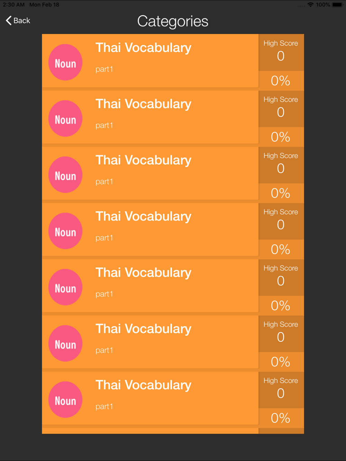This screenshot has height=461, width=346.
Task: Tap the pink Noun icon in first row
Action: coord(65,62)
